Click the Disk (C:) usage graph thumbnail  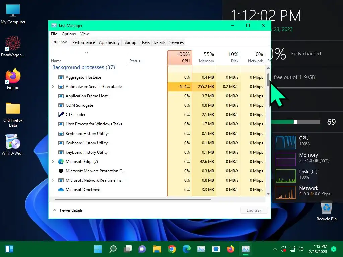(286, 176)
